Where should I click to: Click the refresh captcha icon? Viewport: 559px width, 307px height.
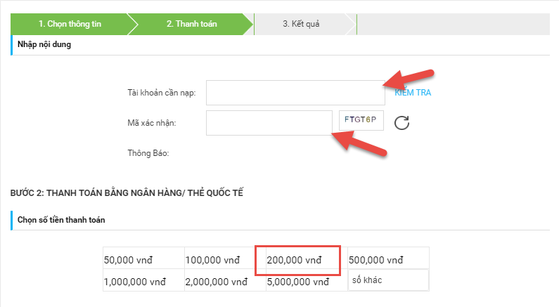[x=401, y=123]
